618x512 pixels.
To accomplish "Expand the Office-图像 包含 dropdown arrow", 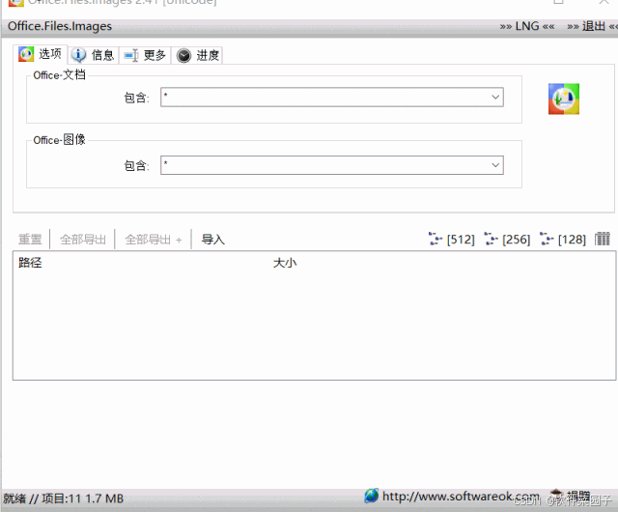I will [495, 165].
